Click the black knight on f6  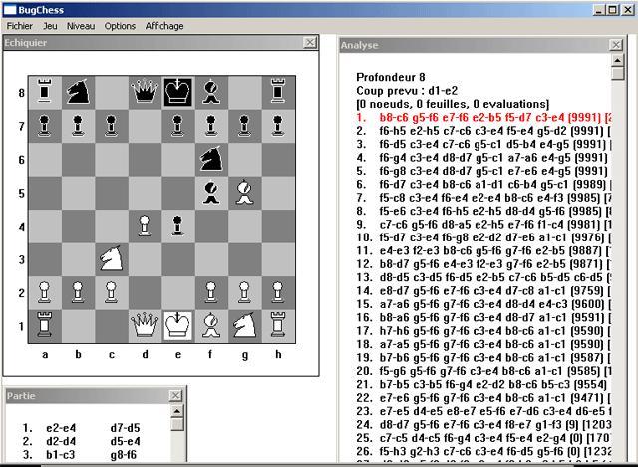[211, 160]
